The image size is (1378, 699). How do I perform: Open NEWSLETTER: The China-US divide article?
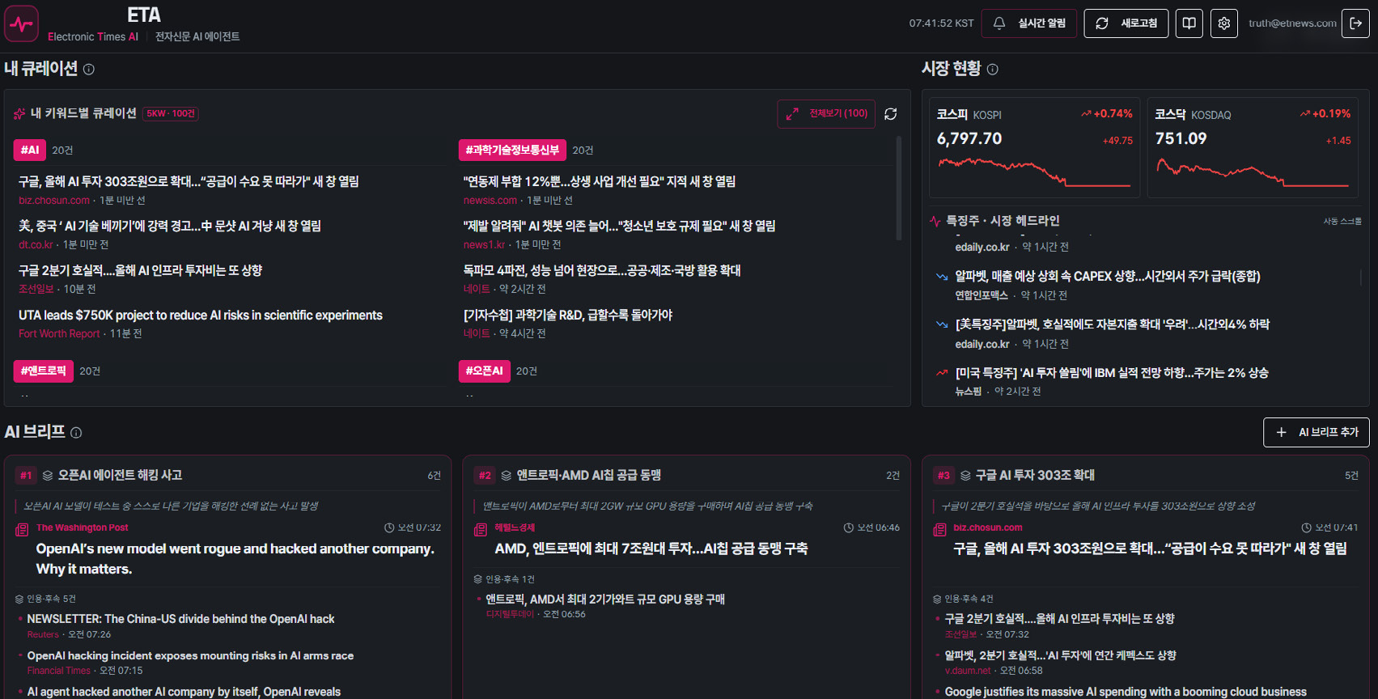point(180,619)
